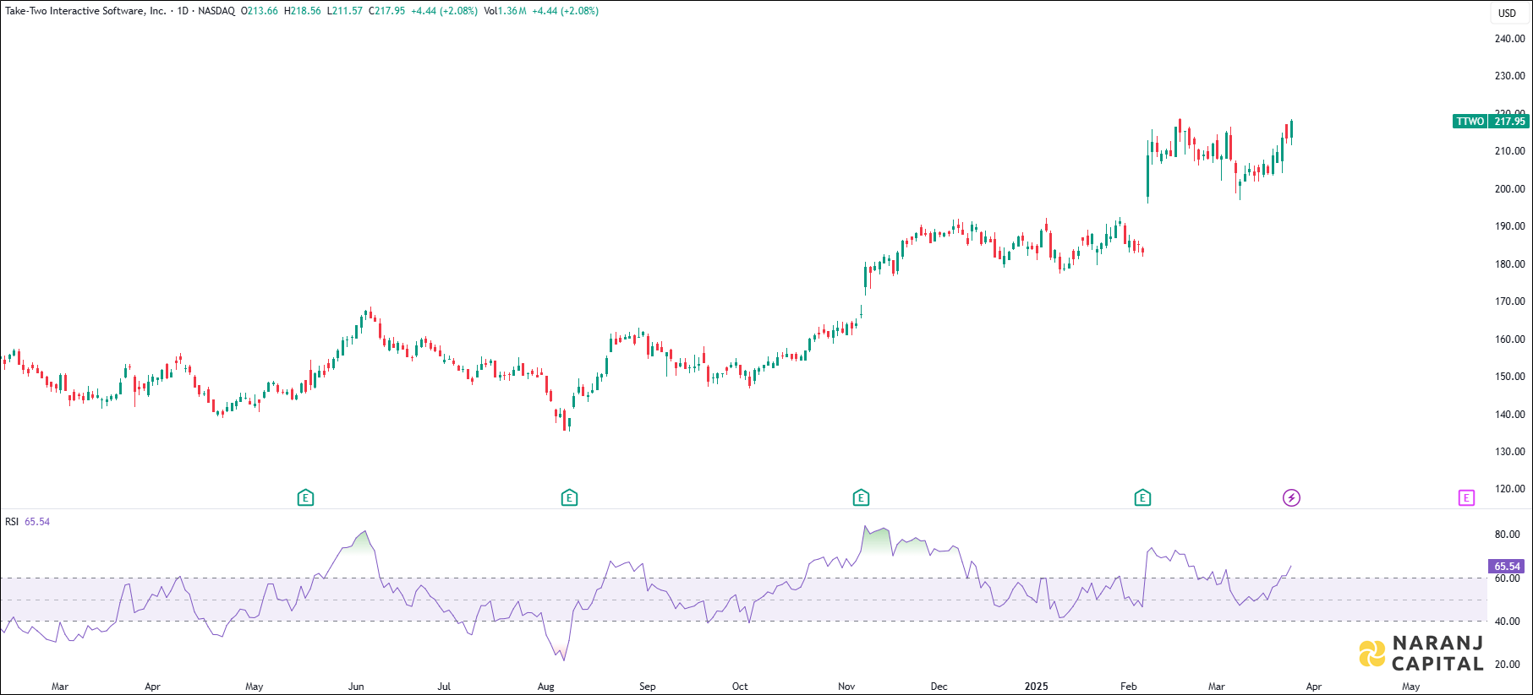This screenshot has height=695, width=1533.
Task: Select the low price L211.57 value
Action: (345, 11)
